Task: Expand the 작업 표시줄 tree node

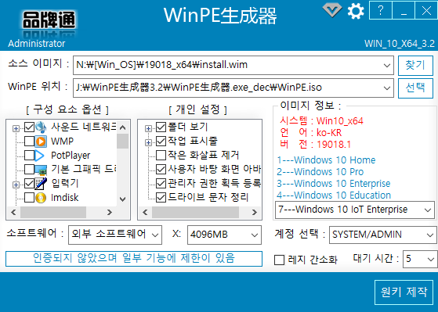Action: tap(148, 142)
